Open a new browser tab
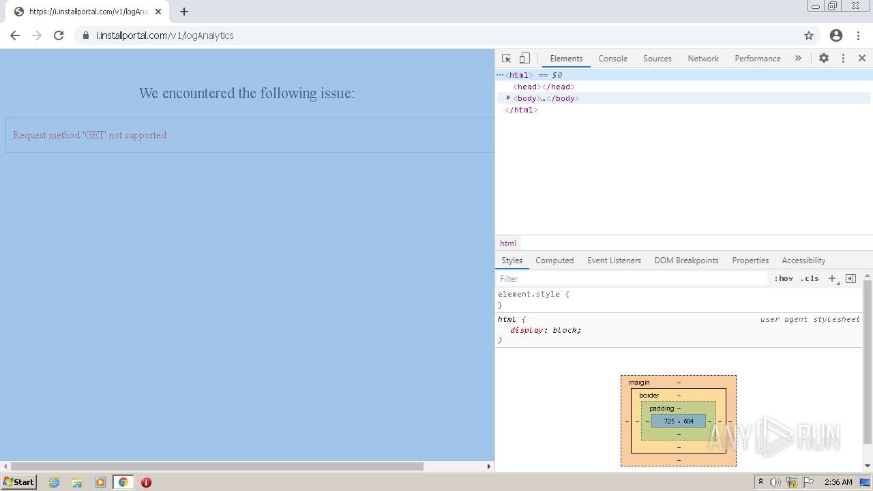 [184, 12]
